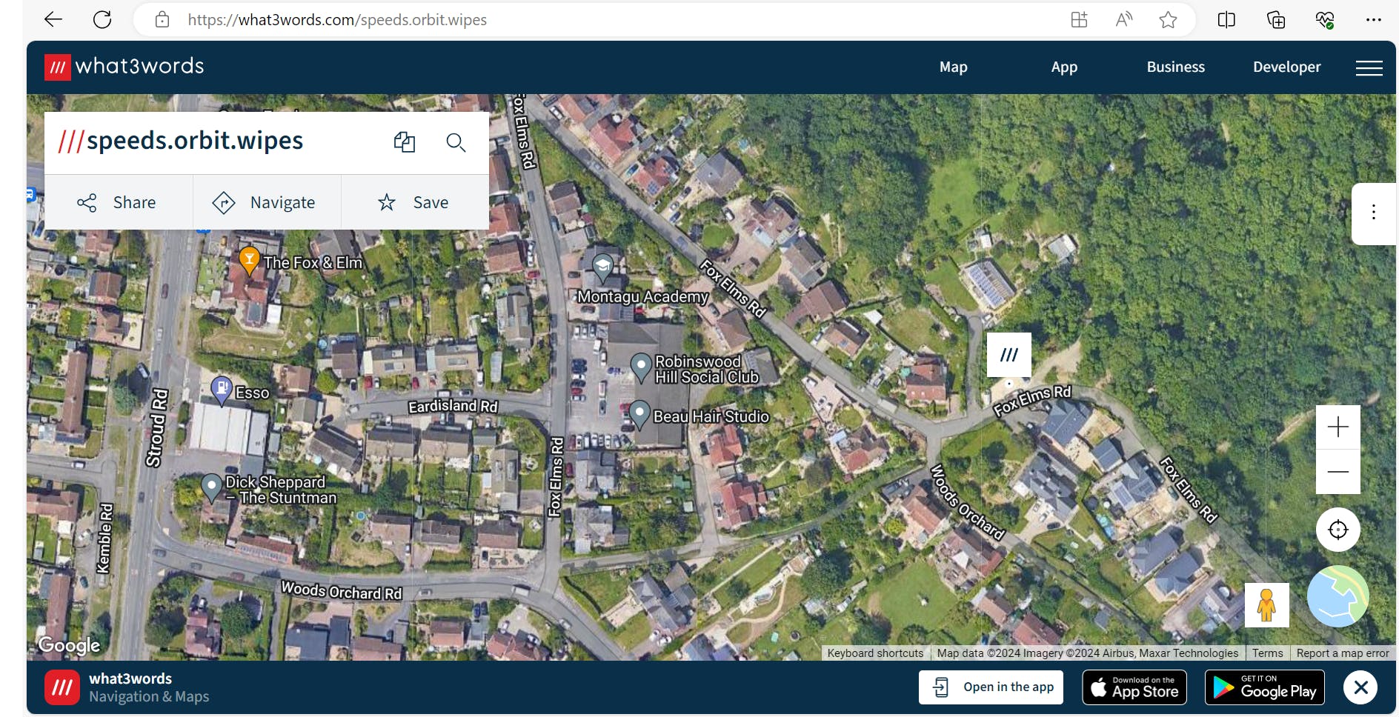The image size is (1399, 717).
Task: Add page to favorites star in address bar
Action: tap(1168, 20)
